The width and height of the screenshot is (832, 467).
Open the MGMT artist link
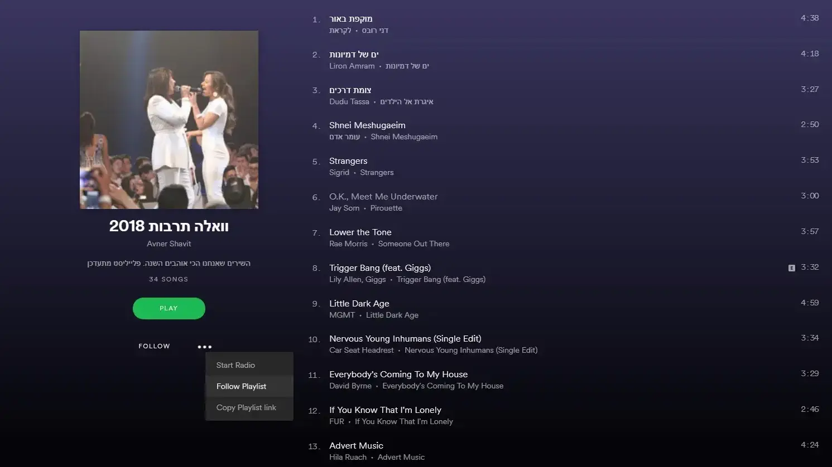click(x=342, y=315)
